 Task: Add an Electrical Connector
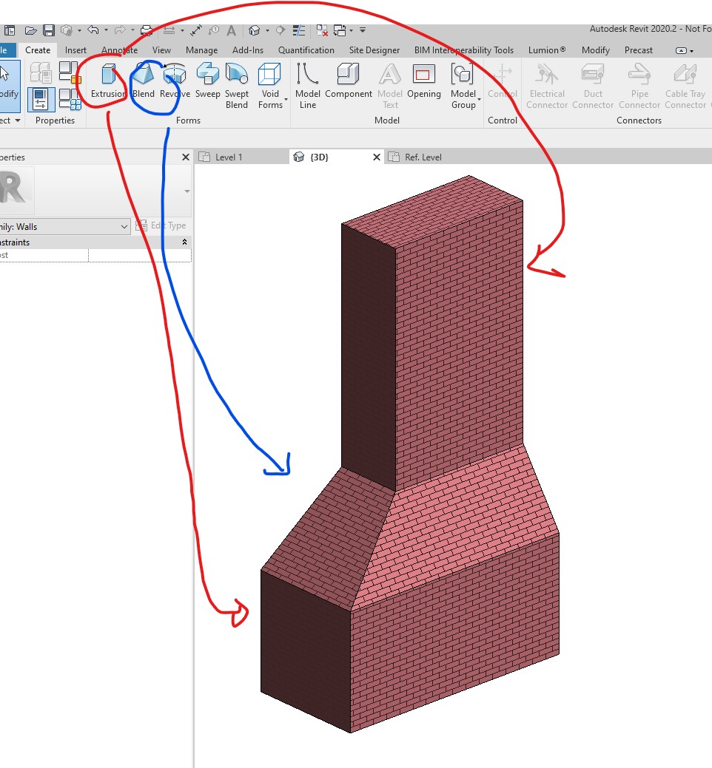pos(547,86)
